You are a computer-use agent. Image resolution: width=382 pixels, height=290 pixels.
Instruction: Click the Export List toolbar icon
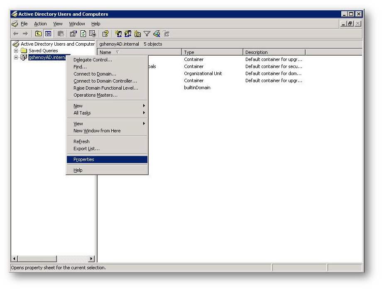92,34
